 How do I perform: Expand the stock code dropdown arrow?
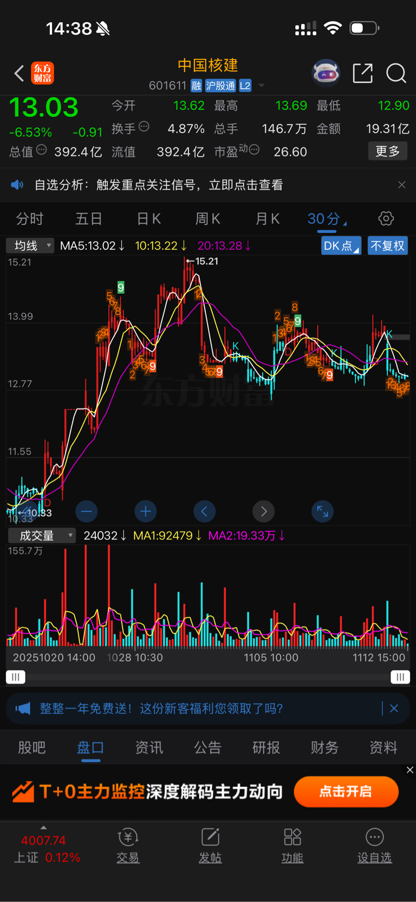pos(262,86)
